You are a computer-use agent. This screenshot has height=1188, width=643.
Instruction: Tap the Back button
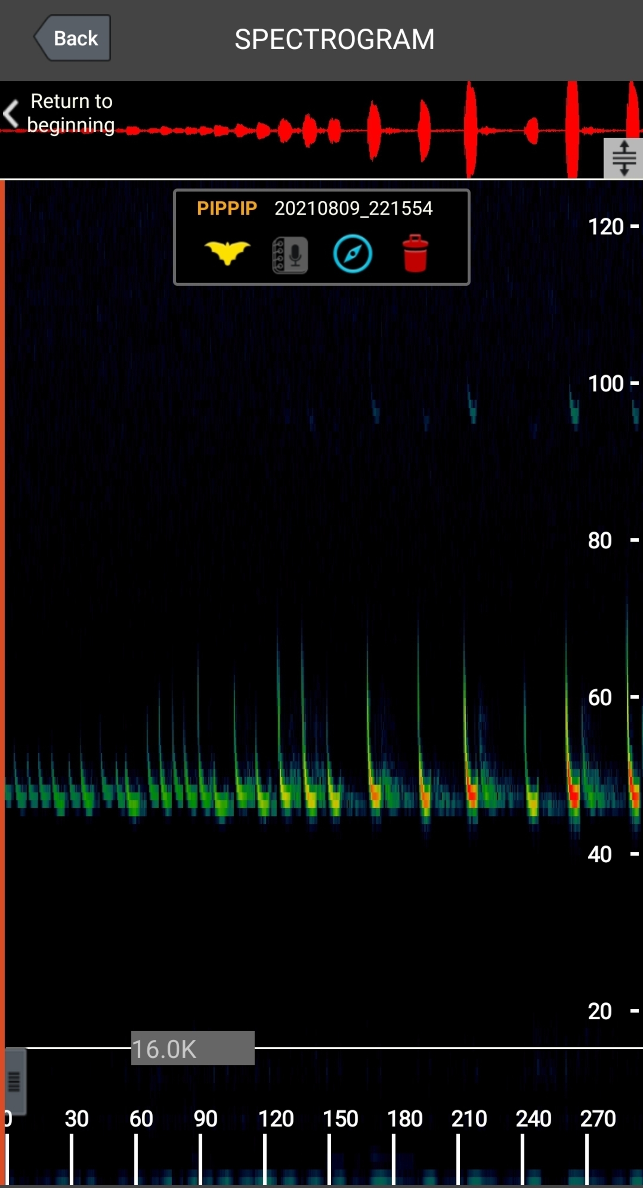[73, 38]
